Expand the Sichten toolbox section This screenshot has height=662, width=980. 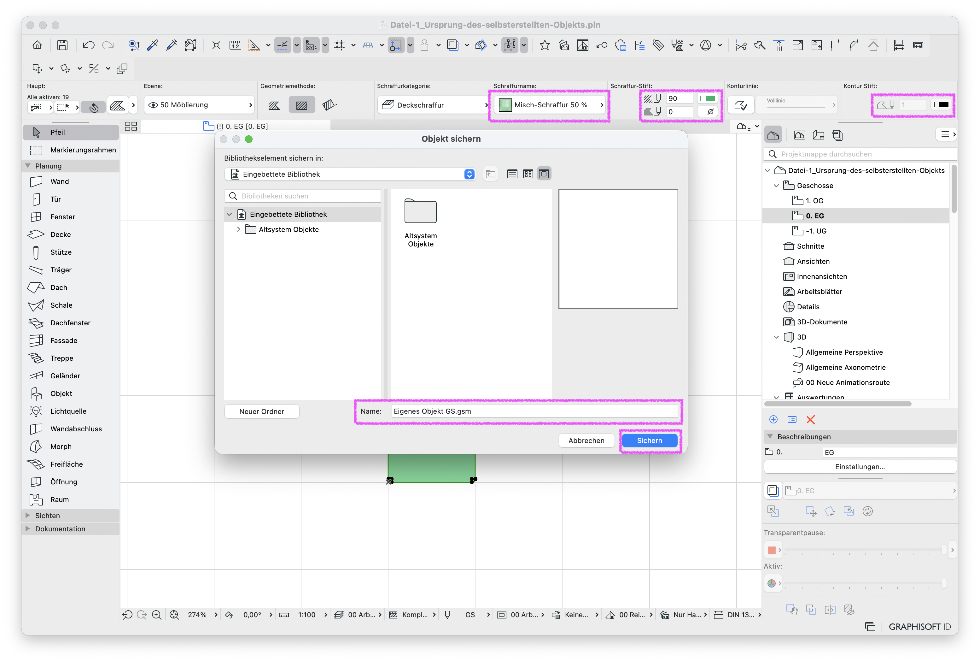coord(28,515)
